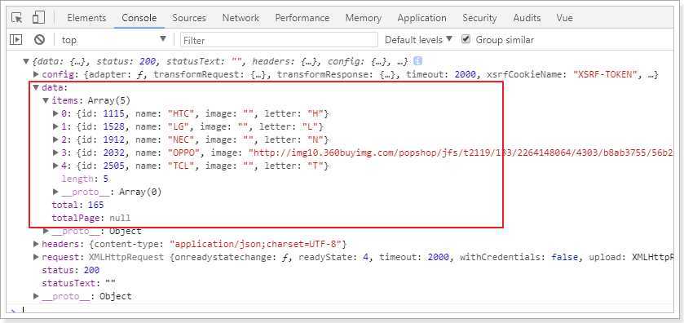Open the Application tab
Screen dimensions: 684x323
click(421, 18)
